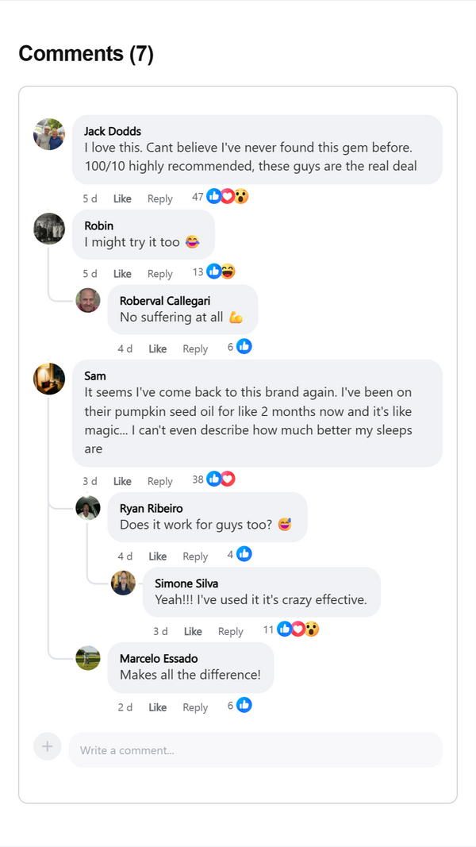Open Simone Silva's profile name link
This screenshot has width=476, height=847.
point(186,583)
